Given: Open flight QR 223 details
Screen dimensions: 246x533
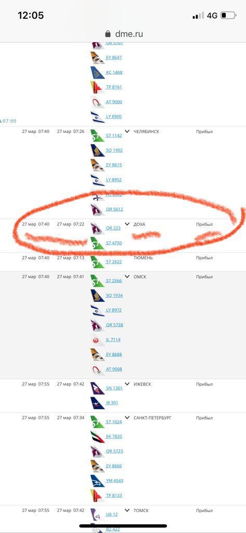Looking at the screenshot, I should click(x=113, y=228).
